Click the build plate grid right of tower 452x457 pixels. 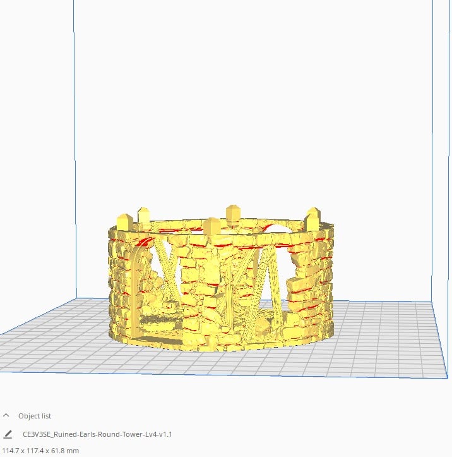(385, 335)
